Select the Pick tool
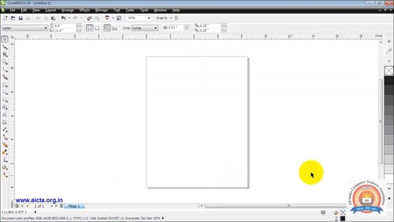The height and width of the screenshot is (222, 394). (4, 39)
